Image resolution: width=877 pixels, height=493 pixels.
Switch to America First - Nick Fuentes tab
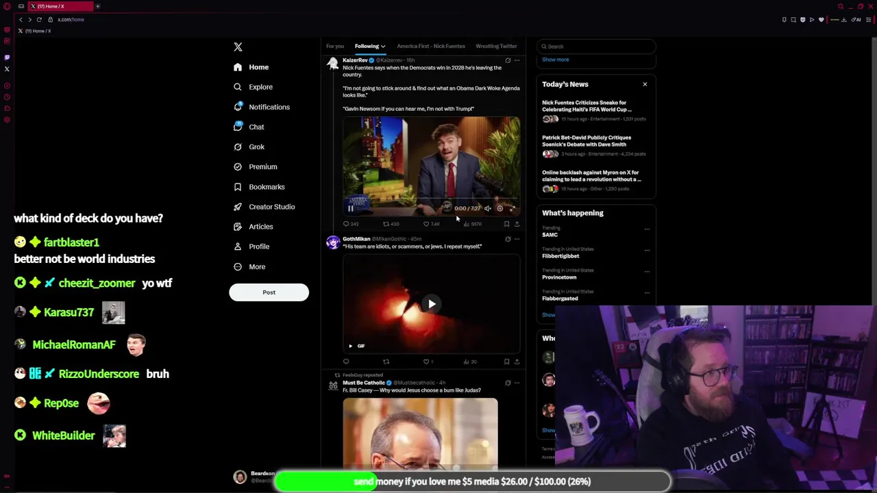tap(431, 46)
